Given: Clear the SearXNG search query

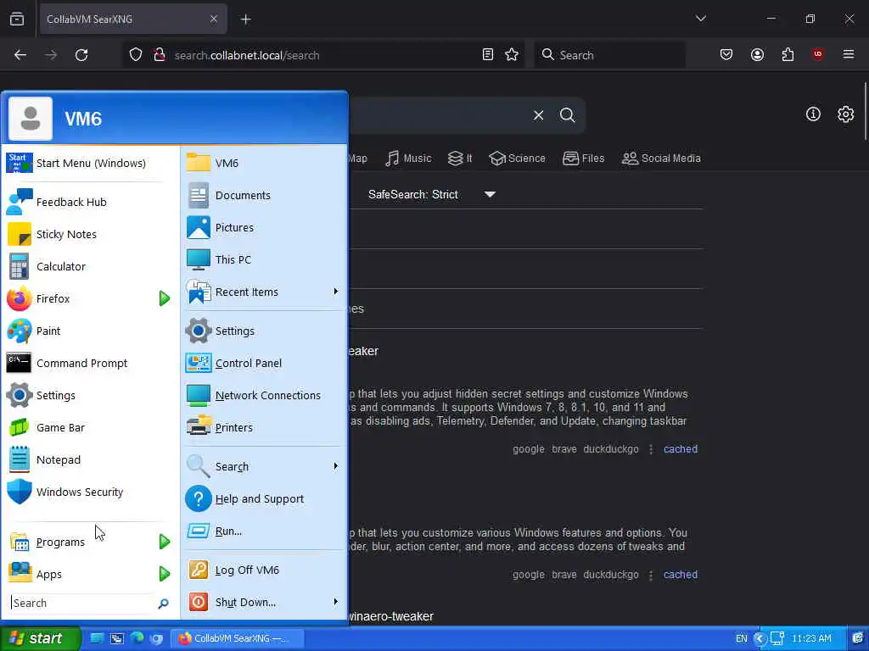Looking at the screenshot, I should pos(538,115).
